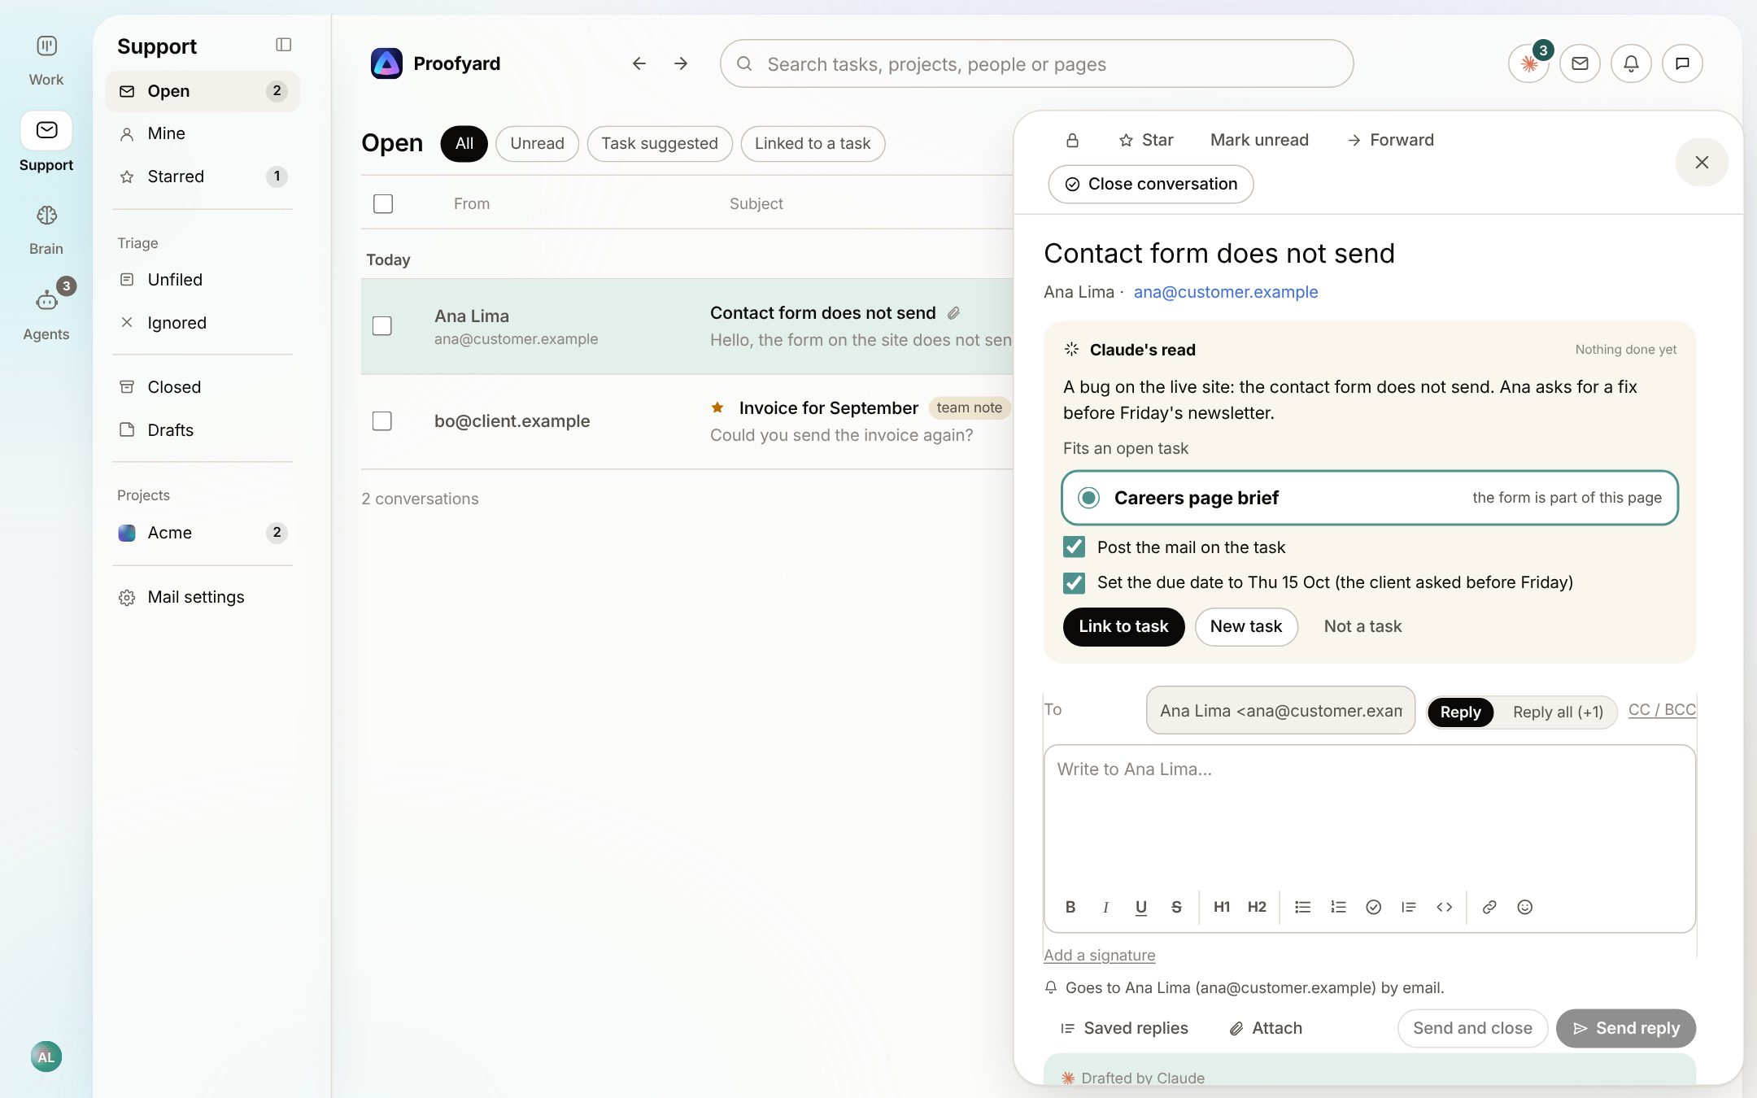Apply H1 heading in reply editor
Viewport: 1757px width, 1098px height.
1222,907
